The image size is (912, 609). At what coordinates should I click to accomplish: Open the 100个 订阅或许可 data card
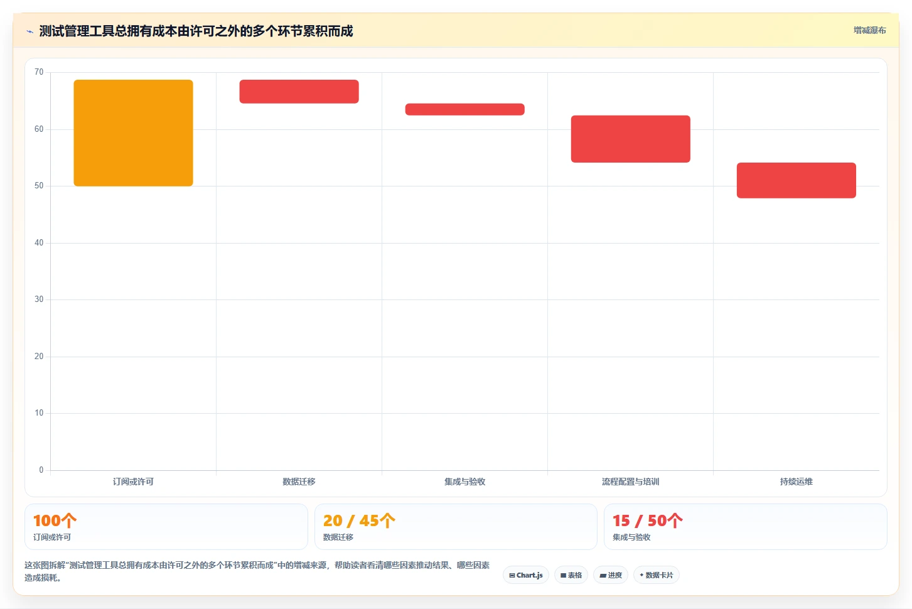(166, 527)
